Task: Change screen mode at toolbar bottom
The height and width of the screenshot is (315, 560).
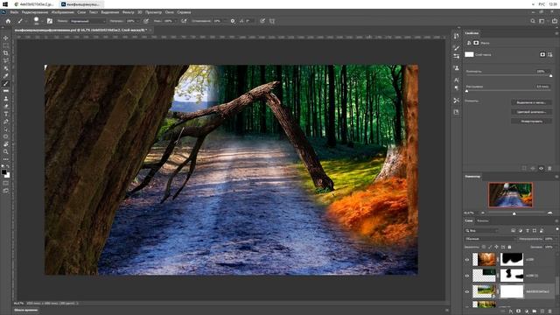Action: (x=6, y=191)
